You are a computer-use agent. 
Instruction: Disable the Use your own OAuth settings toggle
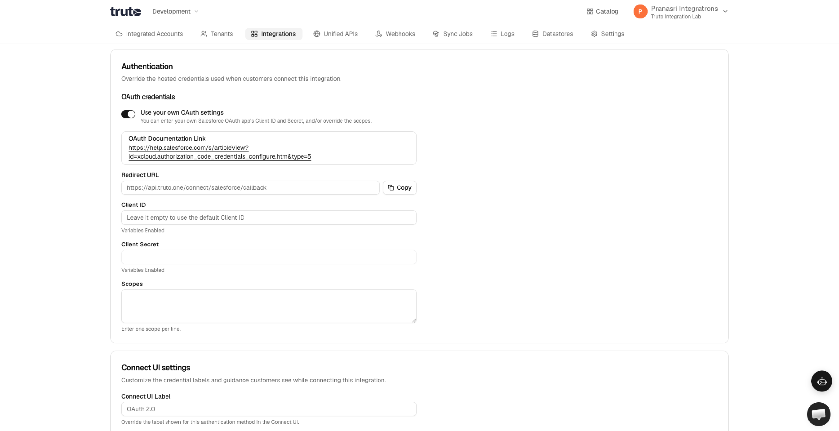coord(128,114)
